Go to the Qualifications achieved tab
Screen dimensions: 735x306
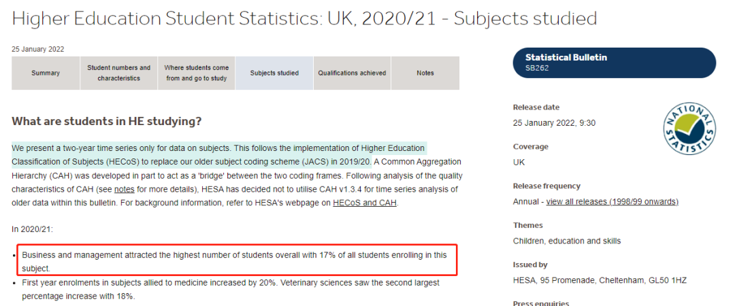352,73
